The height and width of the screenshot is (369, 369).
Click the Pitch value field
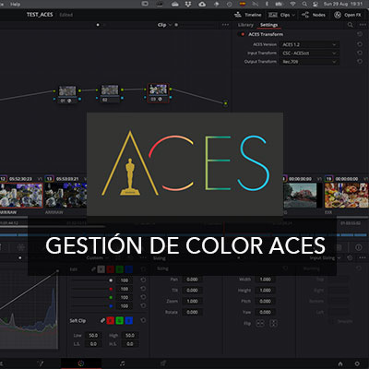click(x=265, y=301)
